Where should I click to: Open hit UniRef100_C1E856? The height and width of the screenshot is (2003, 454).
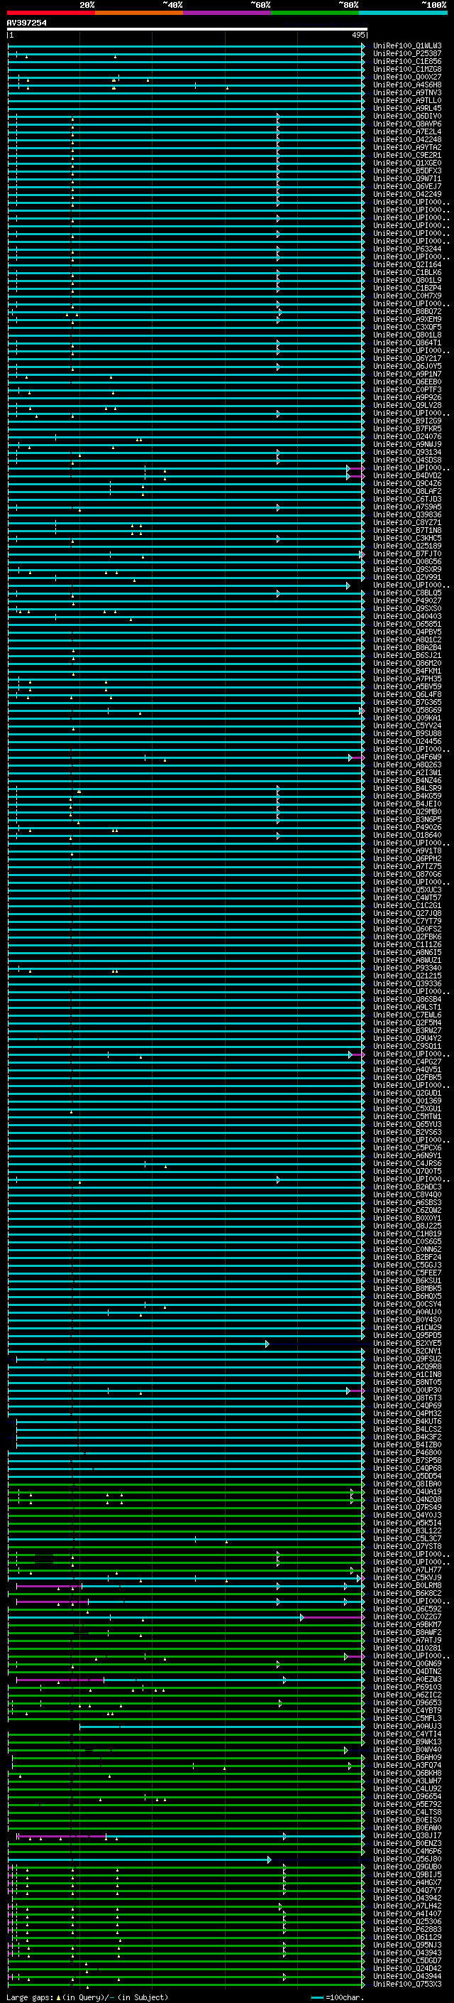[407, 61]
